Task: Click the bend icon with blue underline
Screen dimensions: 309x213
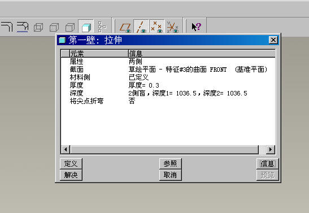Action: pyautogui.click(x=23, y=27)
